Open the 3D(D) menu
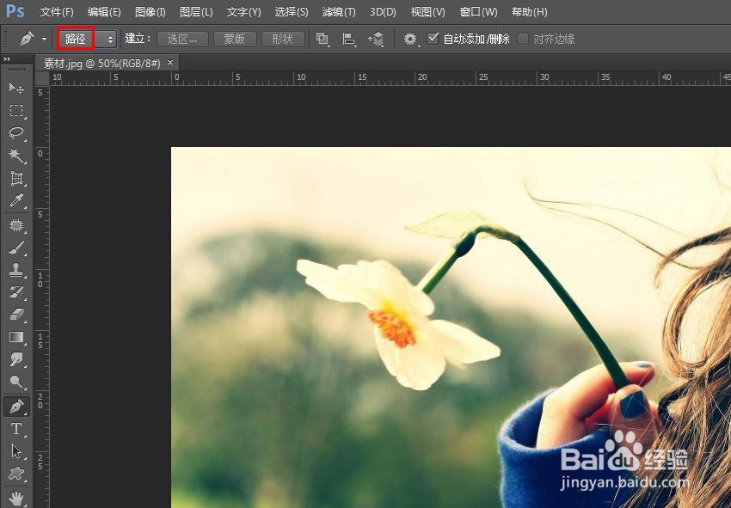Viewport: 731px width, 508px height. click(x=383, y=12)
